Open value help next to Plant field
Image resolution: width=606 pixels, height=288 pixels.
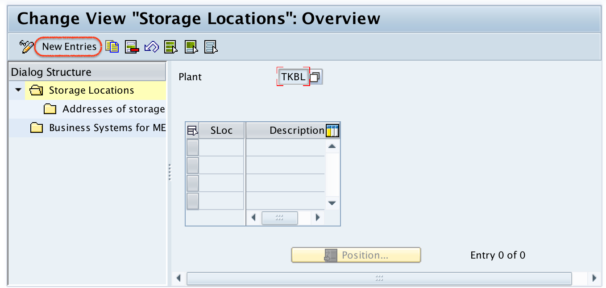[316, 77]
